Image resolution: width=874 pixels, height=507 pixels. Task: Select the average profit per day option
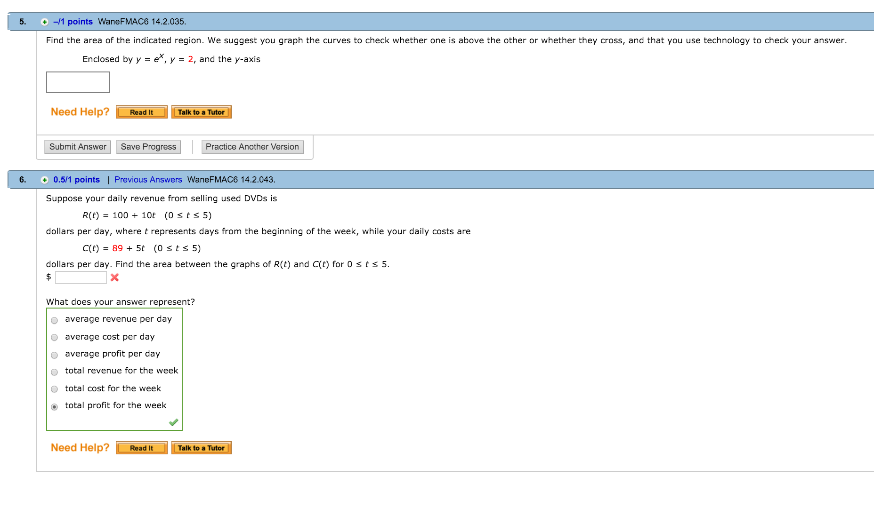point(54,355)
